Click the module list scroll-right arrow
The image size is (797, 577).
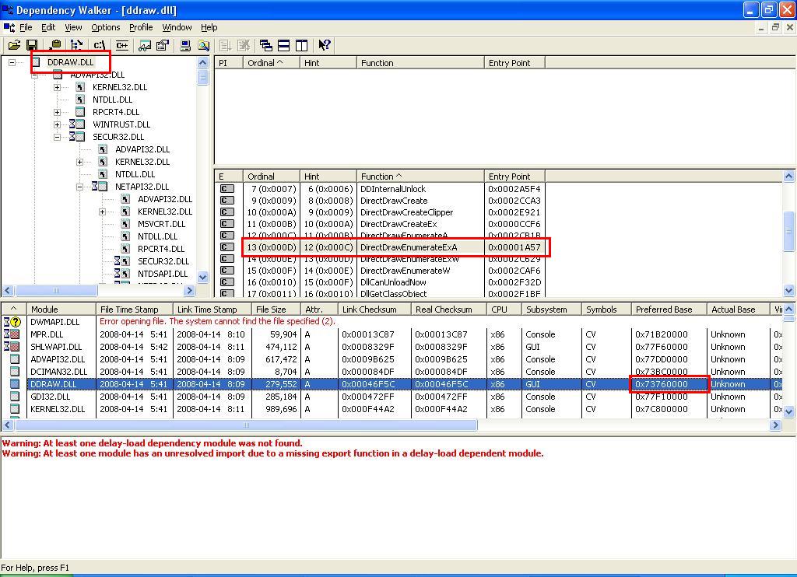tap(776, 425)
